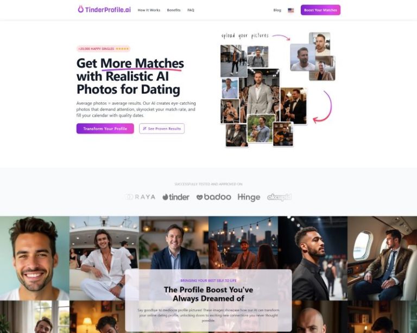417x333 pixels.
Task: Click the Boost Your Matches button
Action: click(320, 10)
